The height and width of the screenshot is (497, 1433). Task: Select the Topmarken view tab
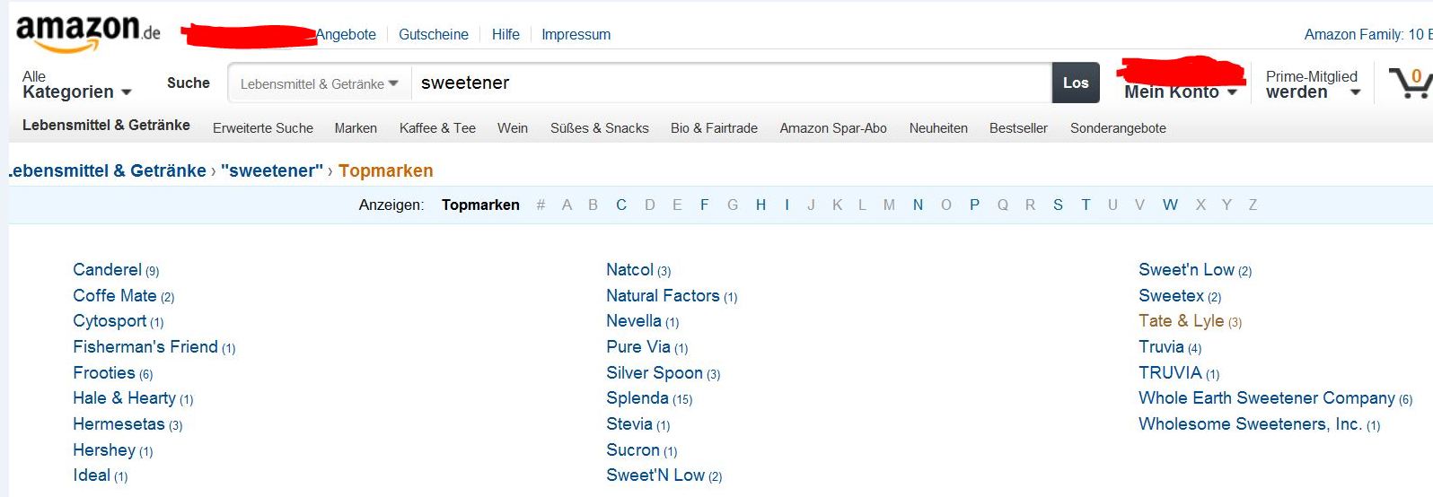[480, 205]
